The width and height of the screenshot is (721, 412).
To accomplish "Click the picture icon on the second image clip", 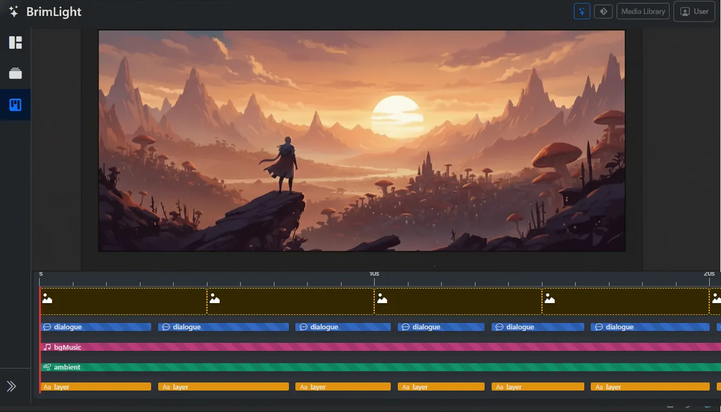I will (x=214, y=298).
